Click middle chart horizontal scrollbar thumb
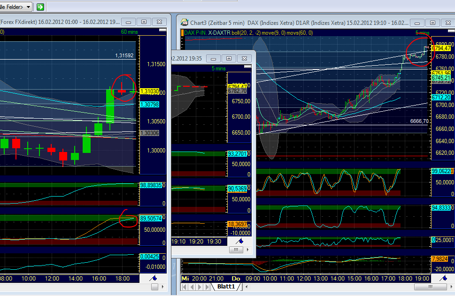 pyautogui.click(x=236, y=249)
